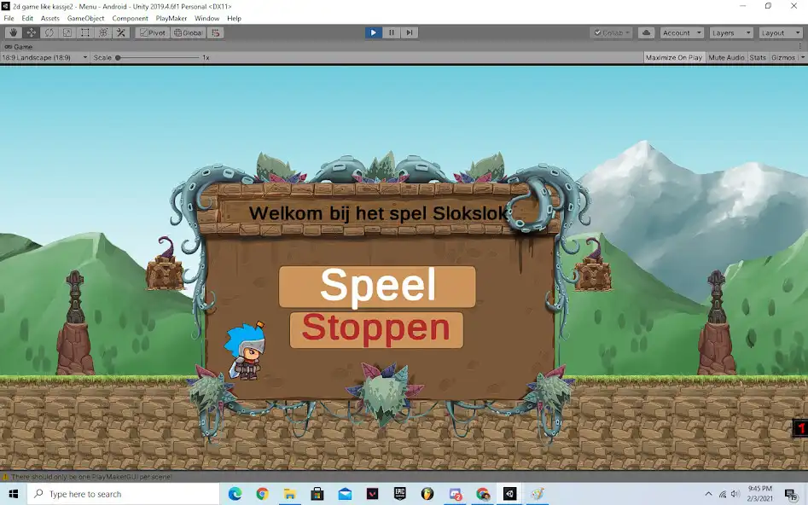Click the cloud services icon near Account

646,32
